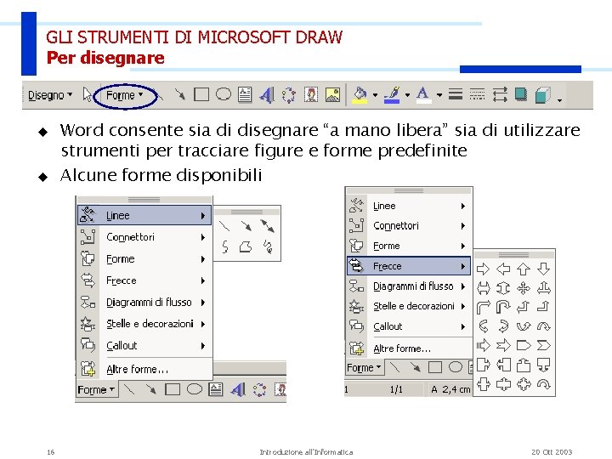Image resolution: width=612 pixels, height=459 pixels.
Task: Open Stelle e decorazioni in left menu
Action: (144, 324)
